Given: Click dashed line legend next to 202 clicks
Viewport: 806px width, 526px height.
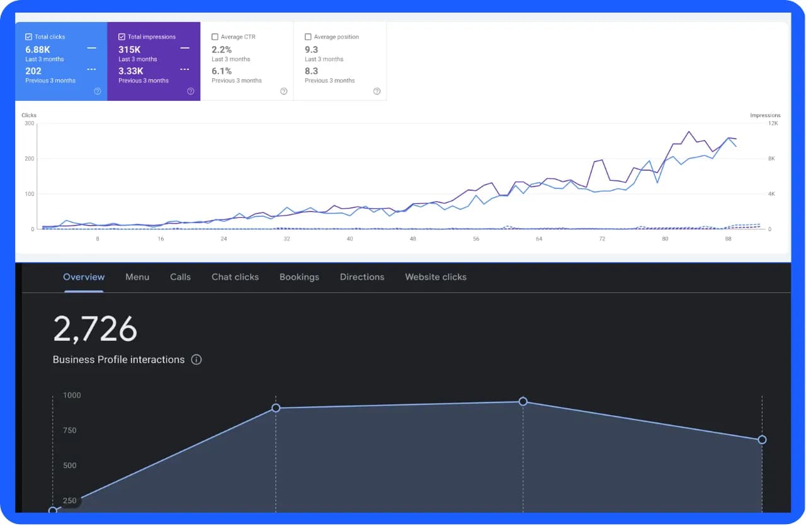Looking at the screenshot, I should (x=92, y=69).
